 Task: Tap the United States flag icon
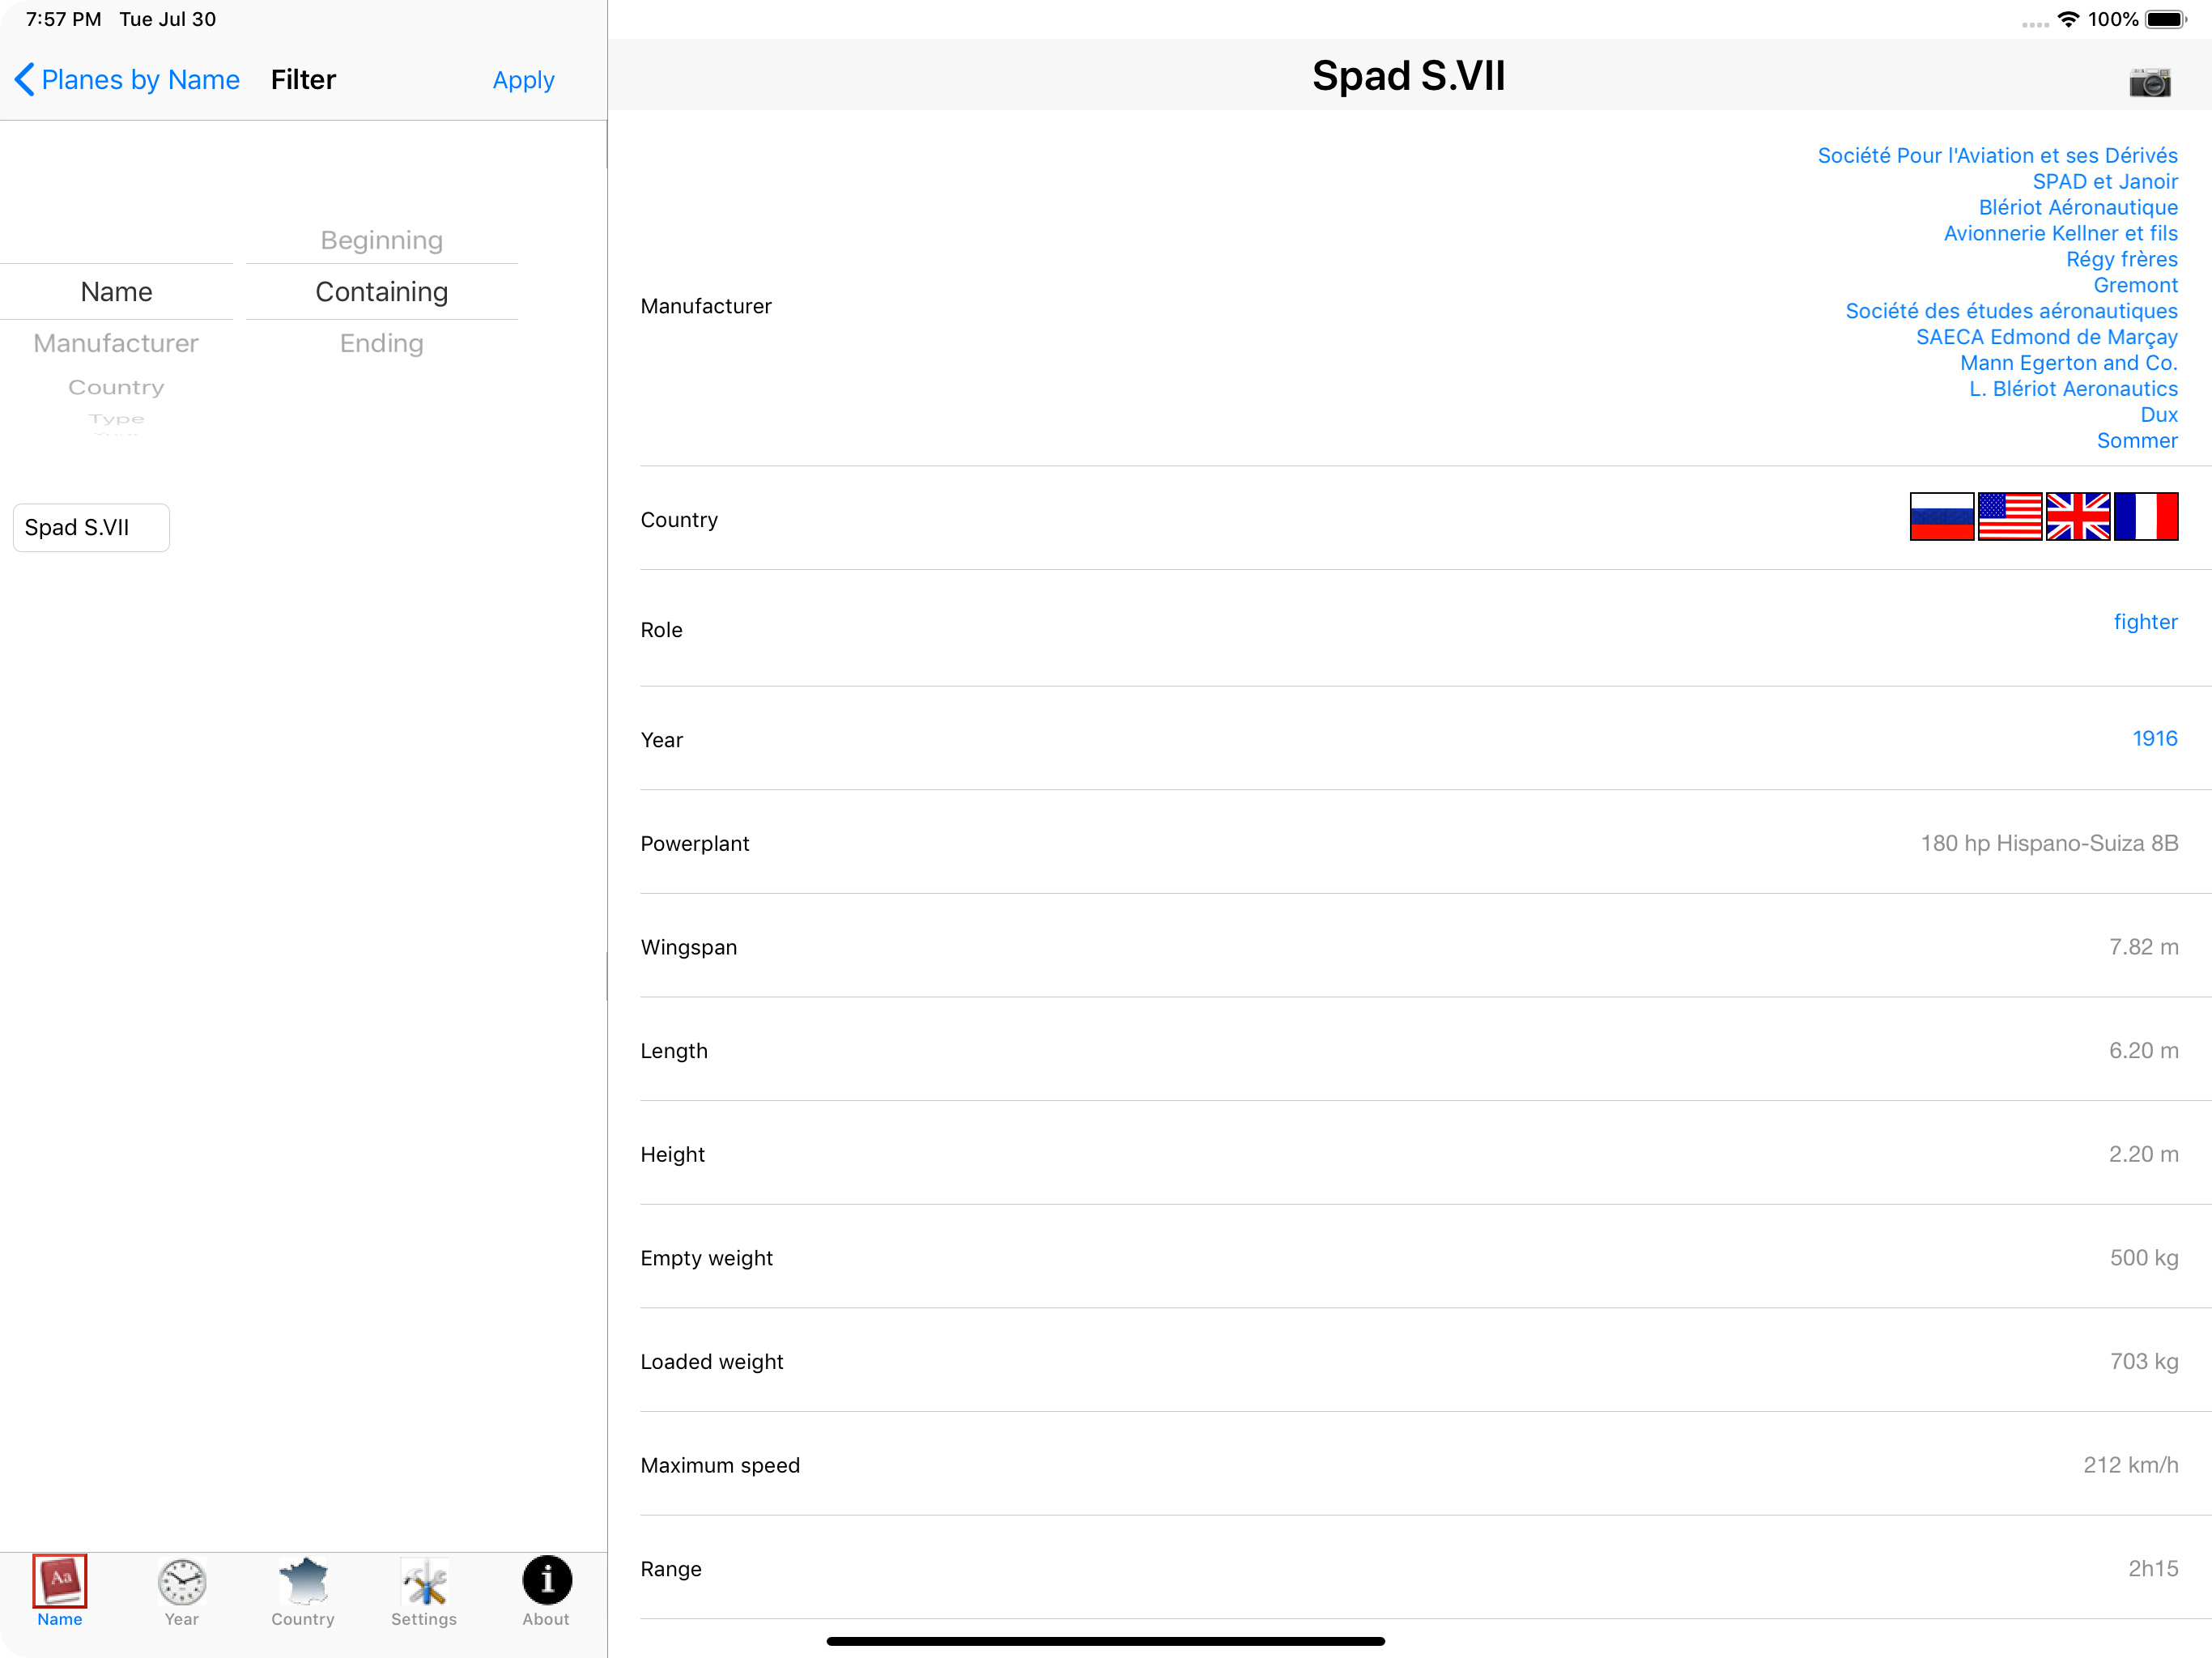click(x=2009, y=516)
